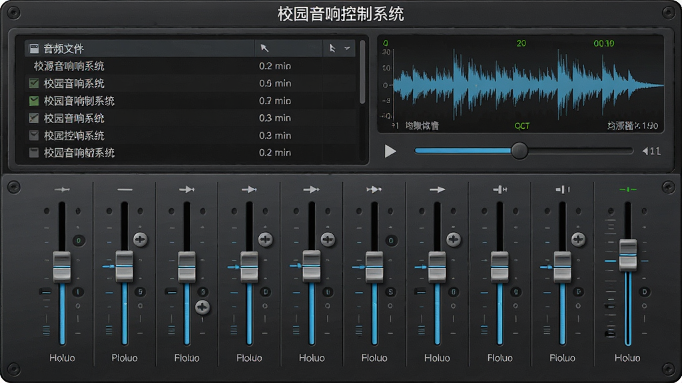682x383 pixels.
Task: Click the pan icon atop channel eight
Action: [500, 190]
